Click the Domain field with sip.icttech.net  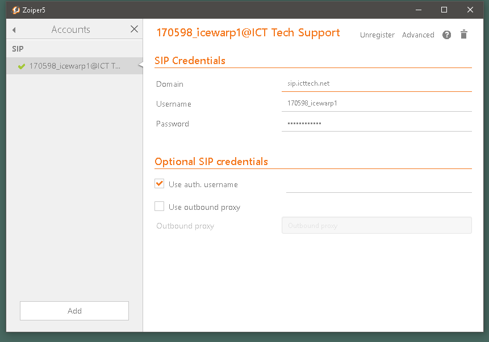click(x=377, y=83)
